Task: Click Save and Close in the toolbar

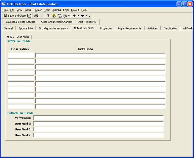Action: pyautogui.click(x=15, y=16)
